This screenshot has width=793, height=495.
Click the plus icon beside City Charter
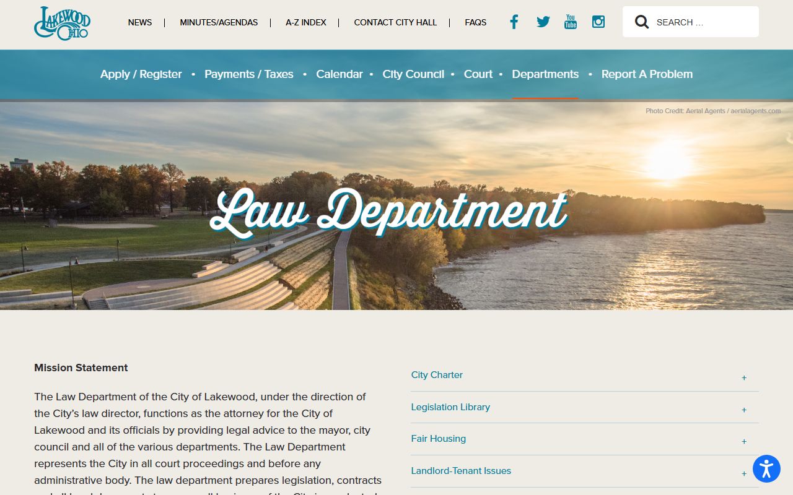[x=744, y=377]
